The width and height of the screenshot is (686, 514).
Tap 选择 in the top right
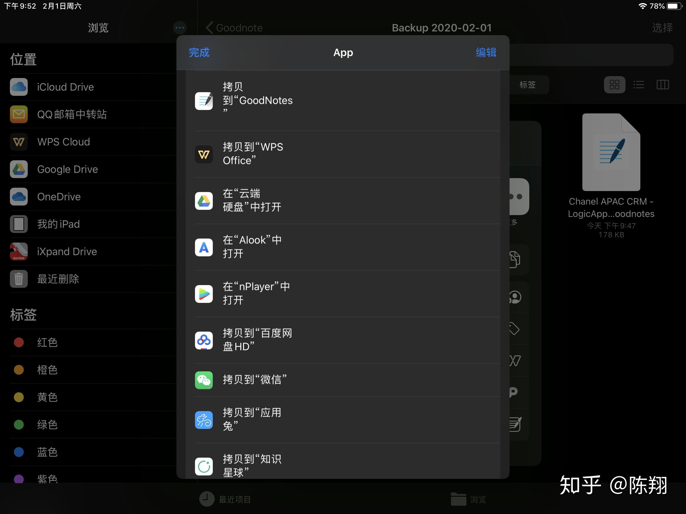[663, 28]
